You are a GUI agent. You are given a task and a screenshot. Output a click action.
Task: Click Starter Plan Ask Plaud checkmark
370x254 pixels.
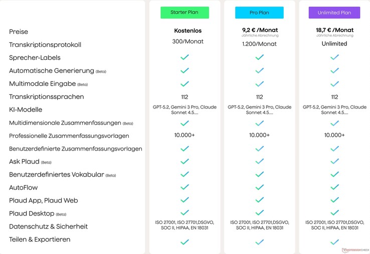[184, 161]
